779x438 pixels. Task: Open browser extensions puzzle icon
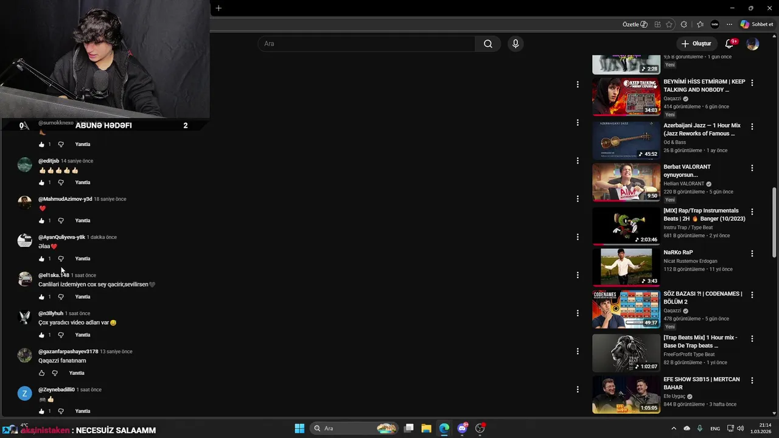tap(684, 24)
